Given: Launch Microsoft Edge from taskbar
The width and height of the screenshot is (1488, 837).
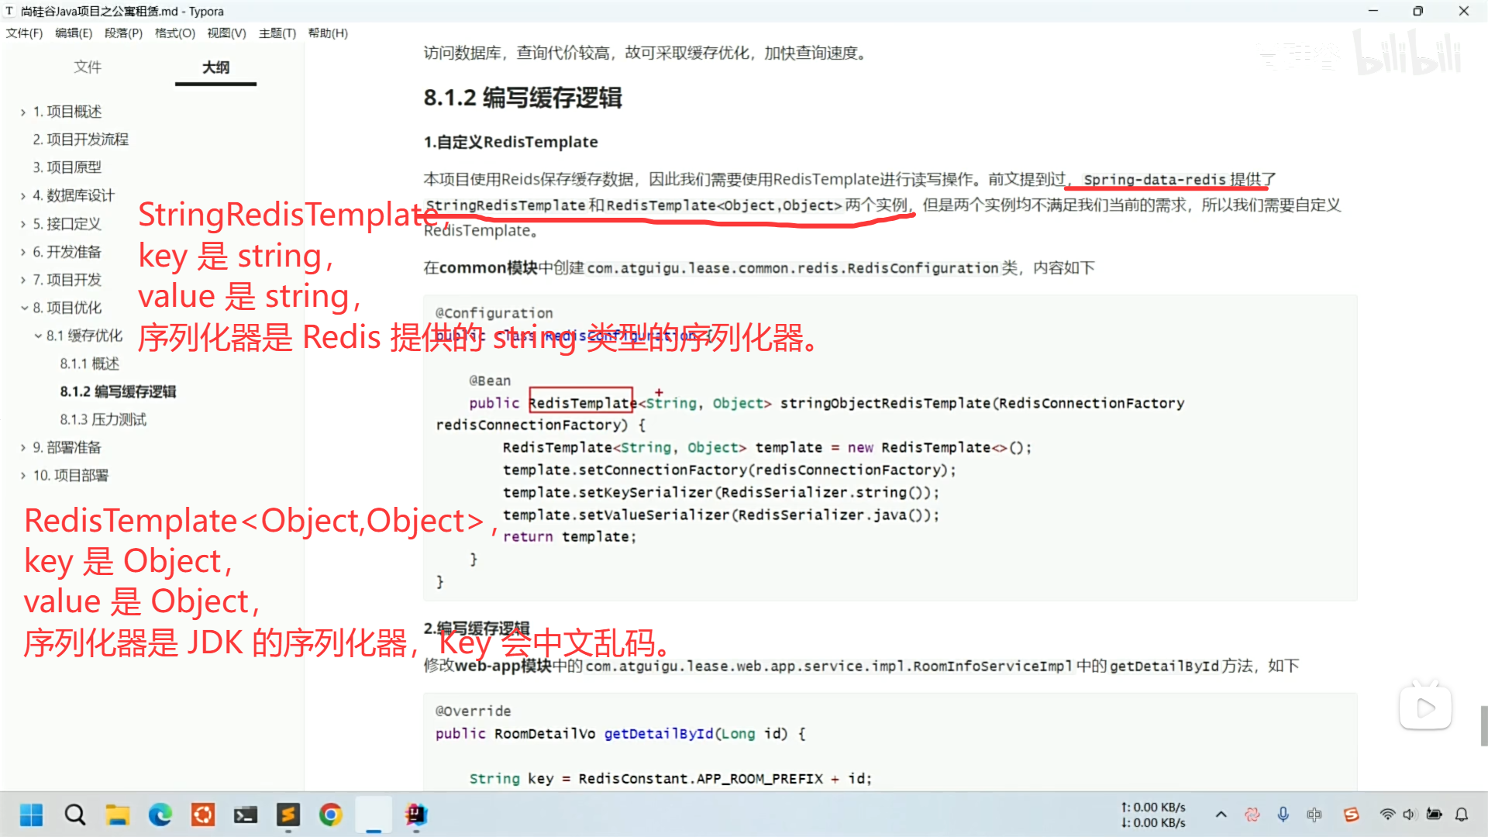Looking at the screenshot, I should click(160, 815).
